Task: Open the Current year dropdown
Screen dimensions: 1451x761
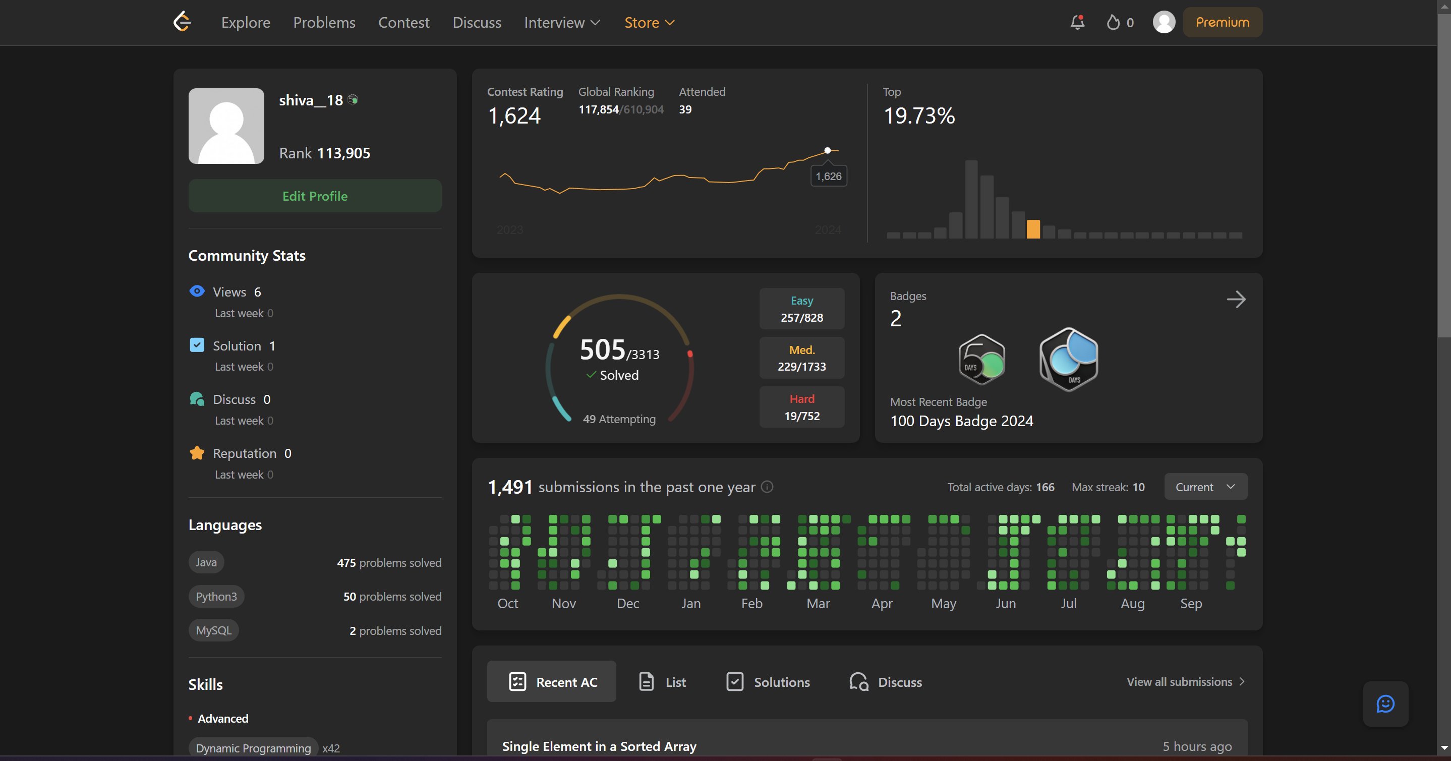Action: pos(1205,487)
